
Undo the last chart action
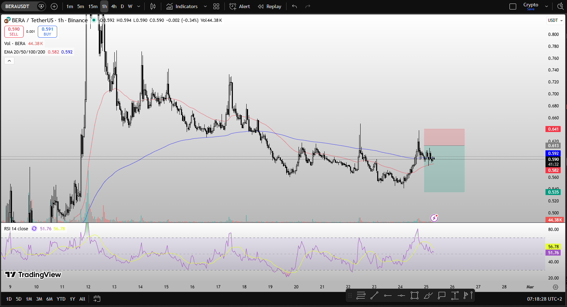[x=295, y=6]
